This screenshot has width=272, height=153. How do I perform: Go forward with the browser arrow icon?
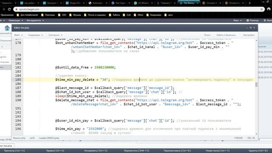click(3, 9)
